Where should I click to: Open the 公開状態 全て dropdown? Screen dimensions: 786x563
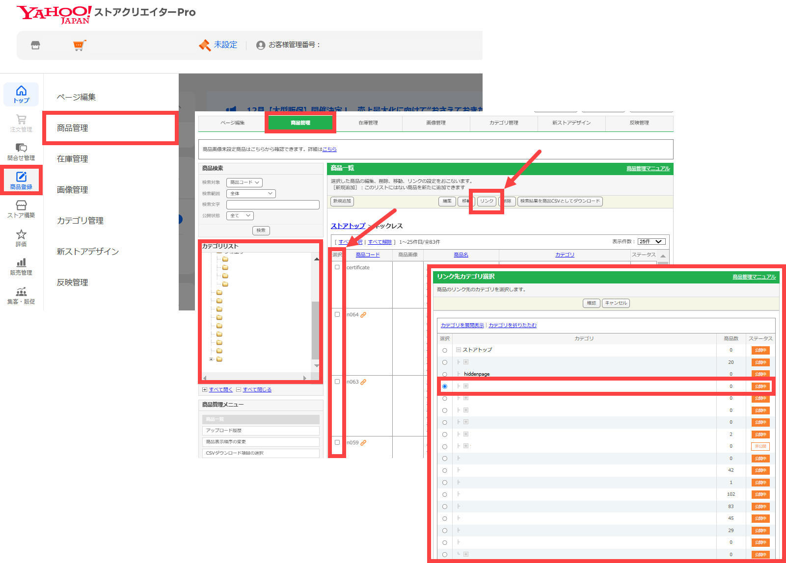(240, 216)
